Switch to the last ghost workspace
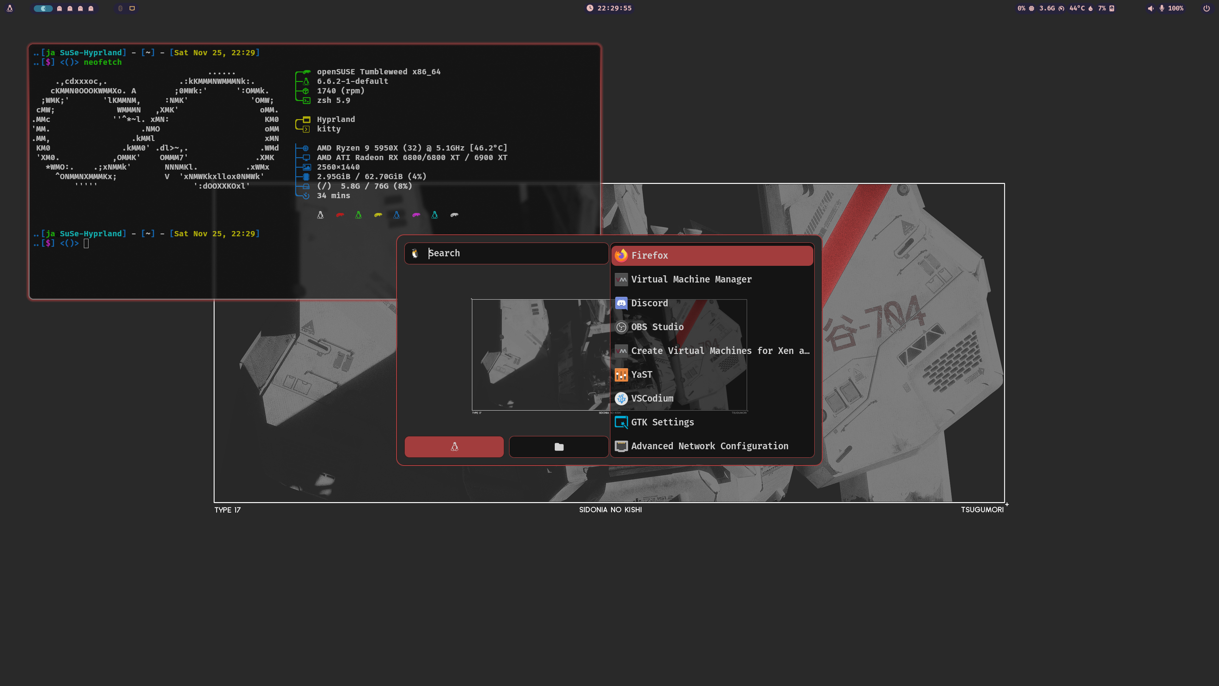Viewport: 1219px width, 686px height. (91, 8)
